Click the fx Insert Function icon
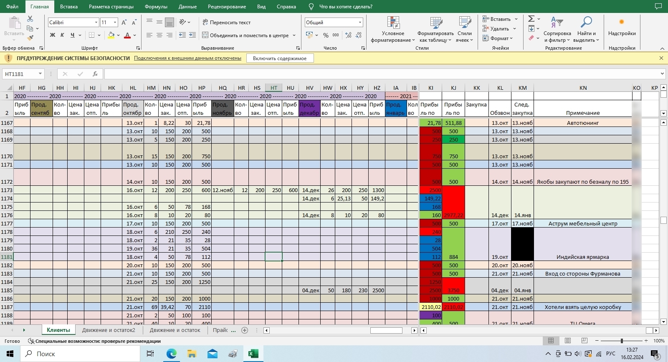The width and height of the screenshot is (668, 362). pyautogui.click(x=95, y=74)
